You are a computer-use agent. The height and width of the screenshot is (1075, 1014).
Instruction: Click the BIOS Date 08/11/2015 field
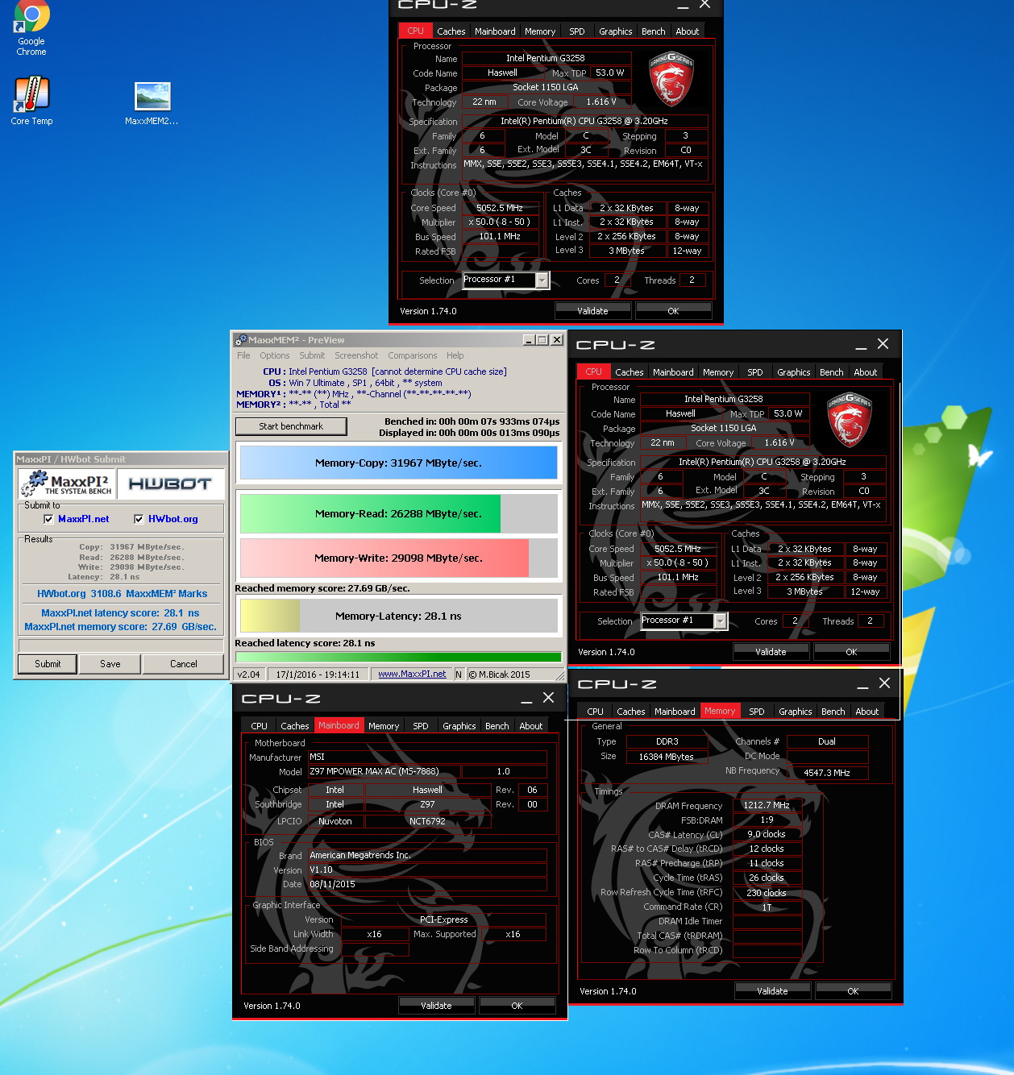pos(427,884)
